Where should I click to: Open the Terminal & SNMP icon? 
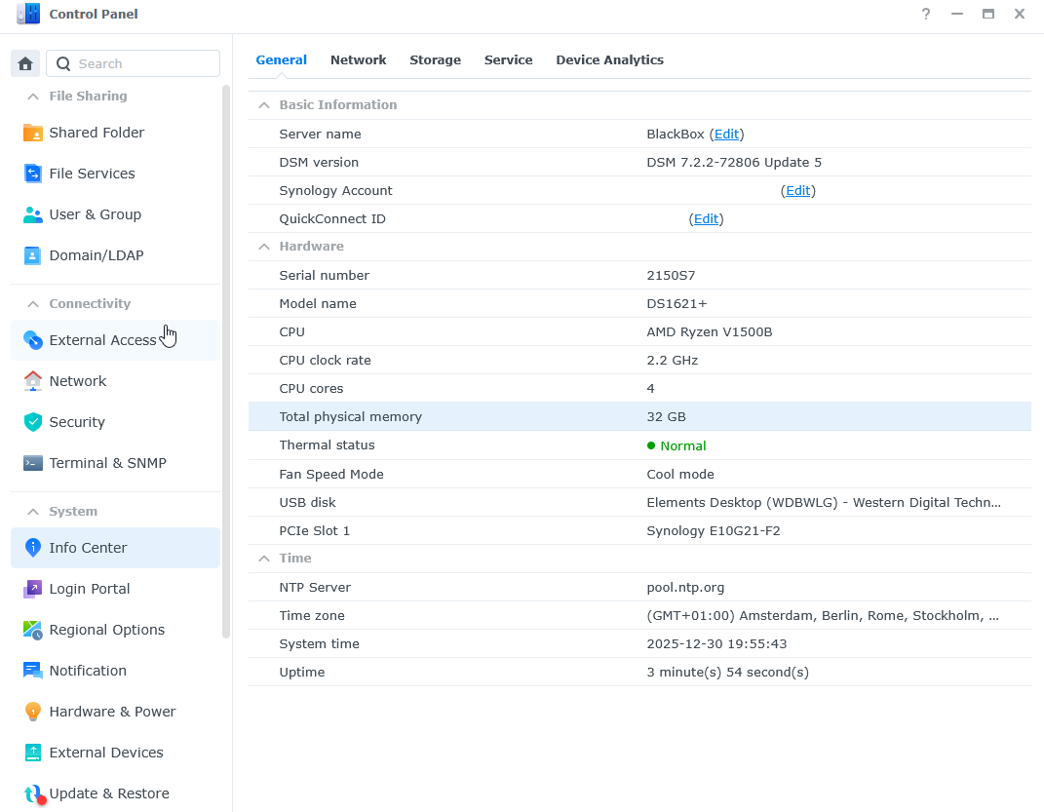32,463
